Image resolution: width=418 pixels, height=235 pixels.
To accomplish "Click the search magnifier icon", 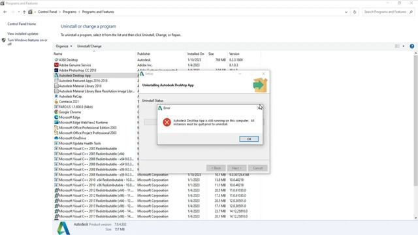I will coord(411,12).
